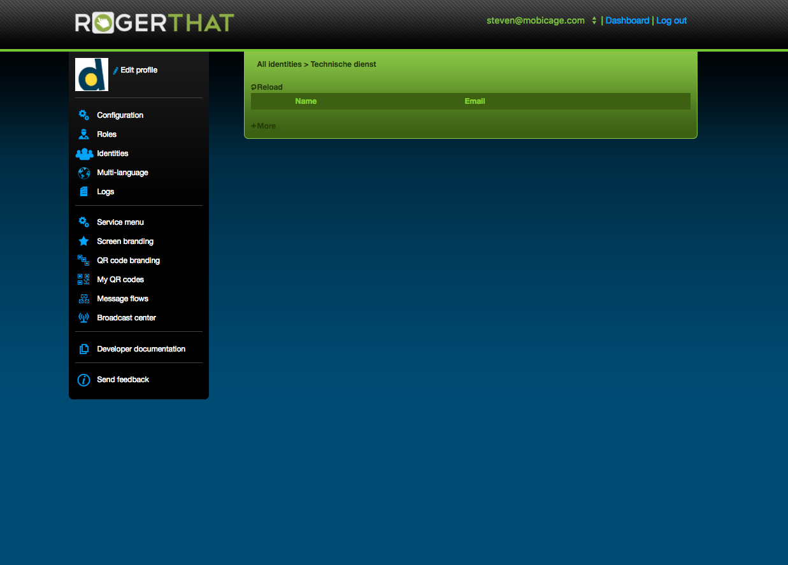
Task: Click the Edit profile pencil icon
Action: pos(116,71)
